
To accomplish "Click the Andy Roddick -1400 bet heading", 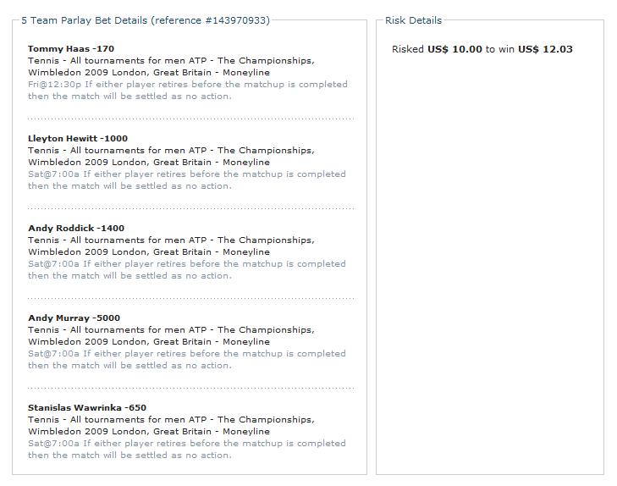I will click(x=75, y=229).
